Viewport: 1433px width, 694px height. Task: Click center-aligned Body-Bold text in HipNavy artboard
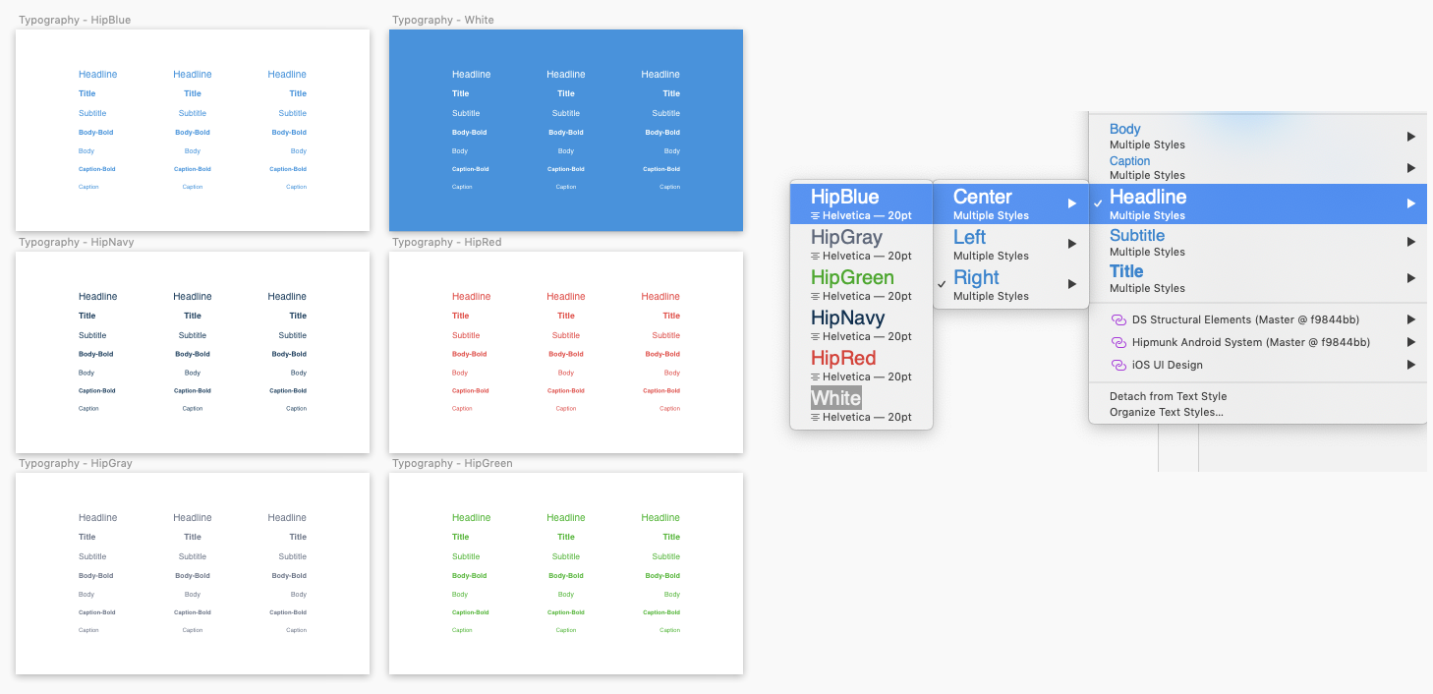[193, 354]
